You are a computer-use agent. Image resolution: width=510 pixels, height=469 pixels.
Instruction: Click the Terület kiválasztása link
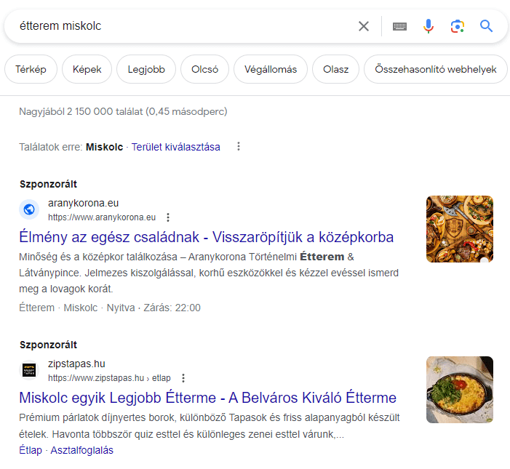coord(175,147)
